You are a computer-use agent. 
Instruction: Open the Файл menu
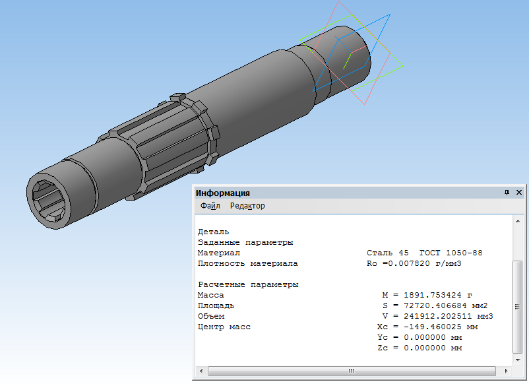coord(210,205)
